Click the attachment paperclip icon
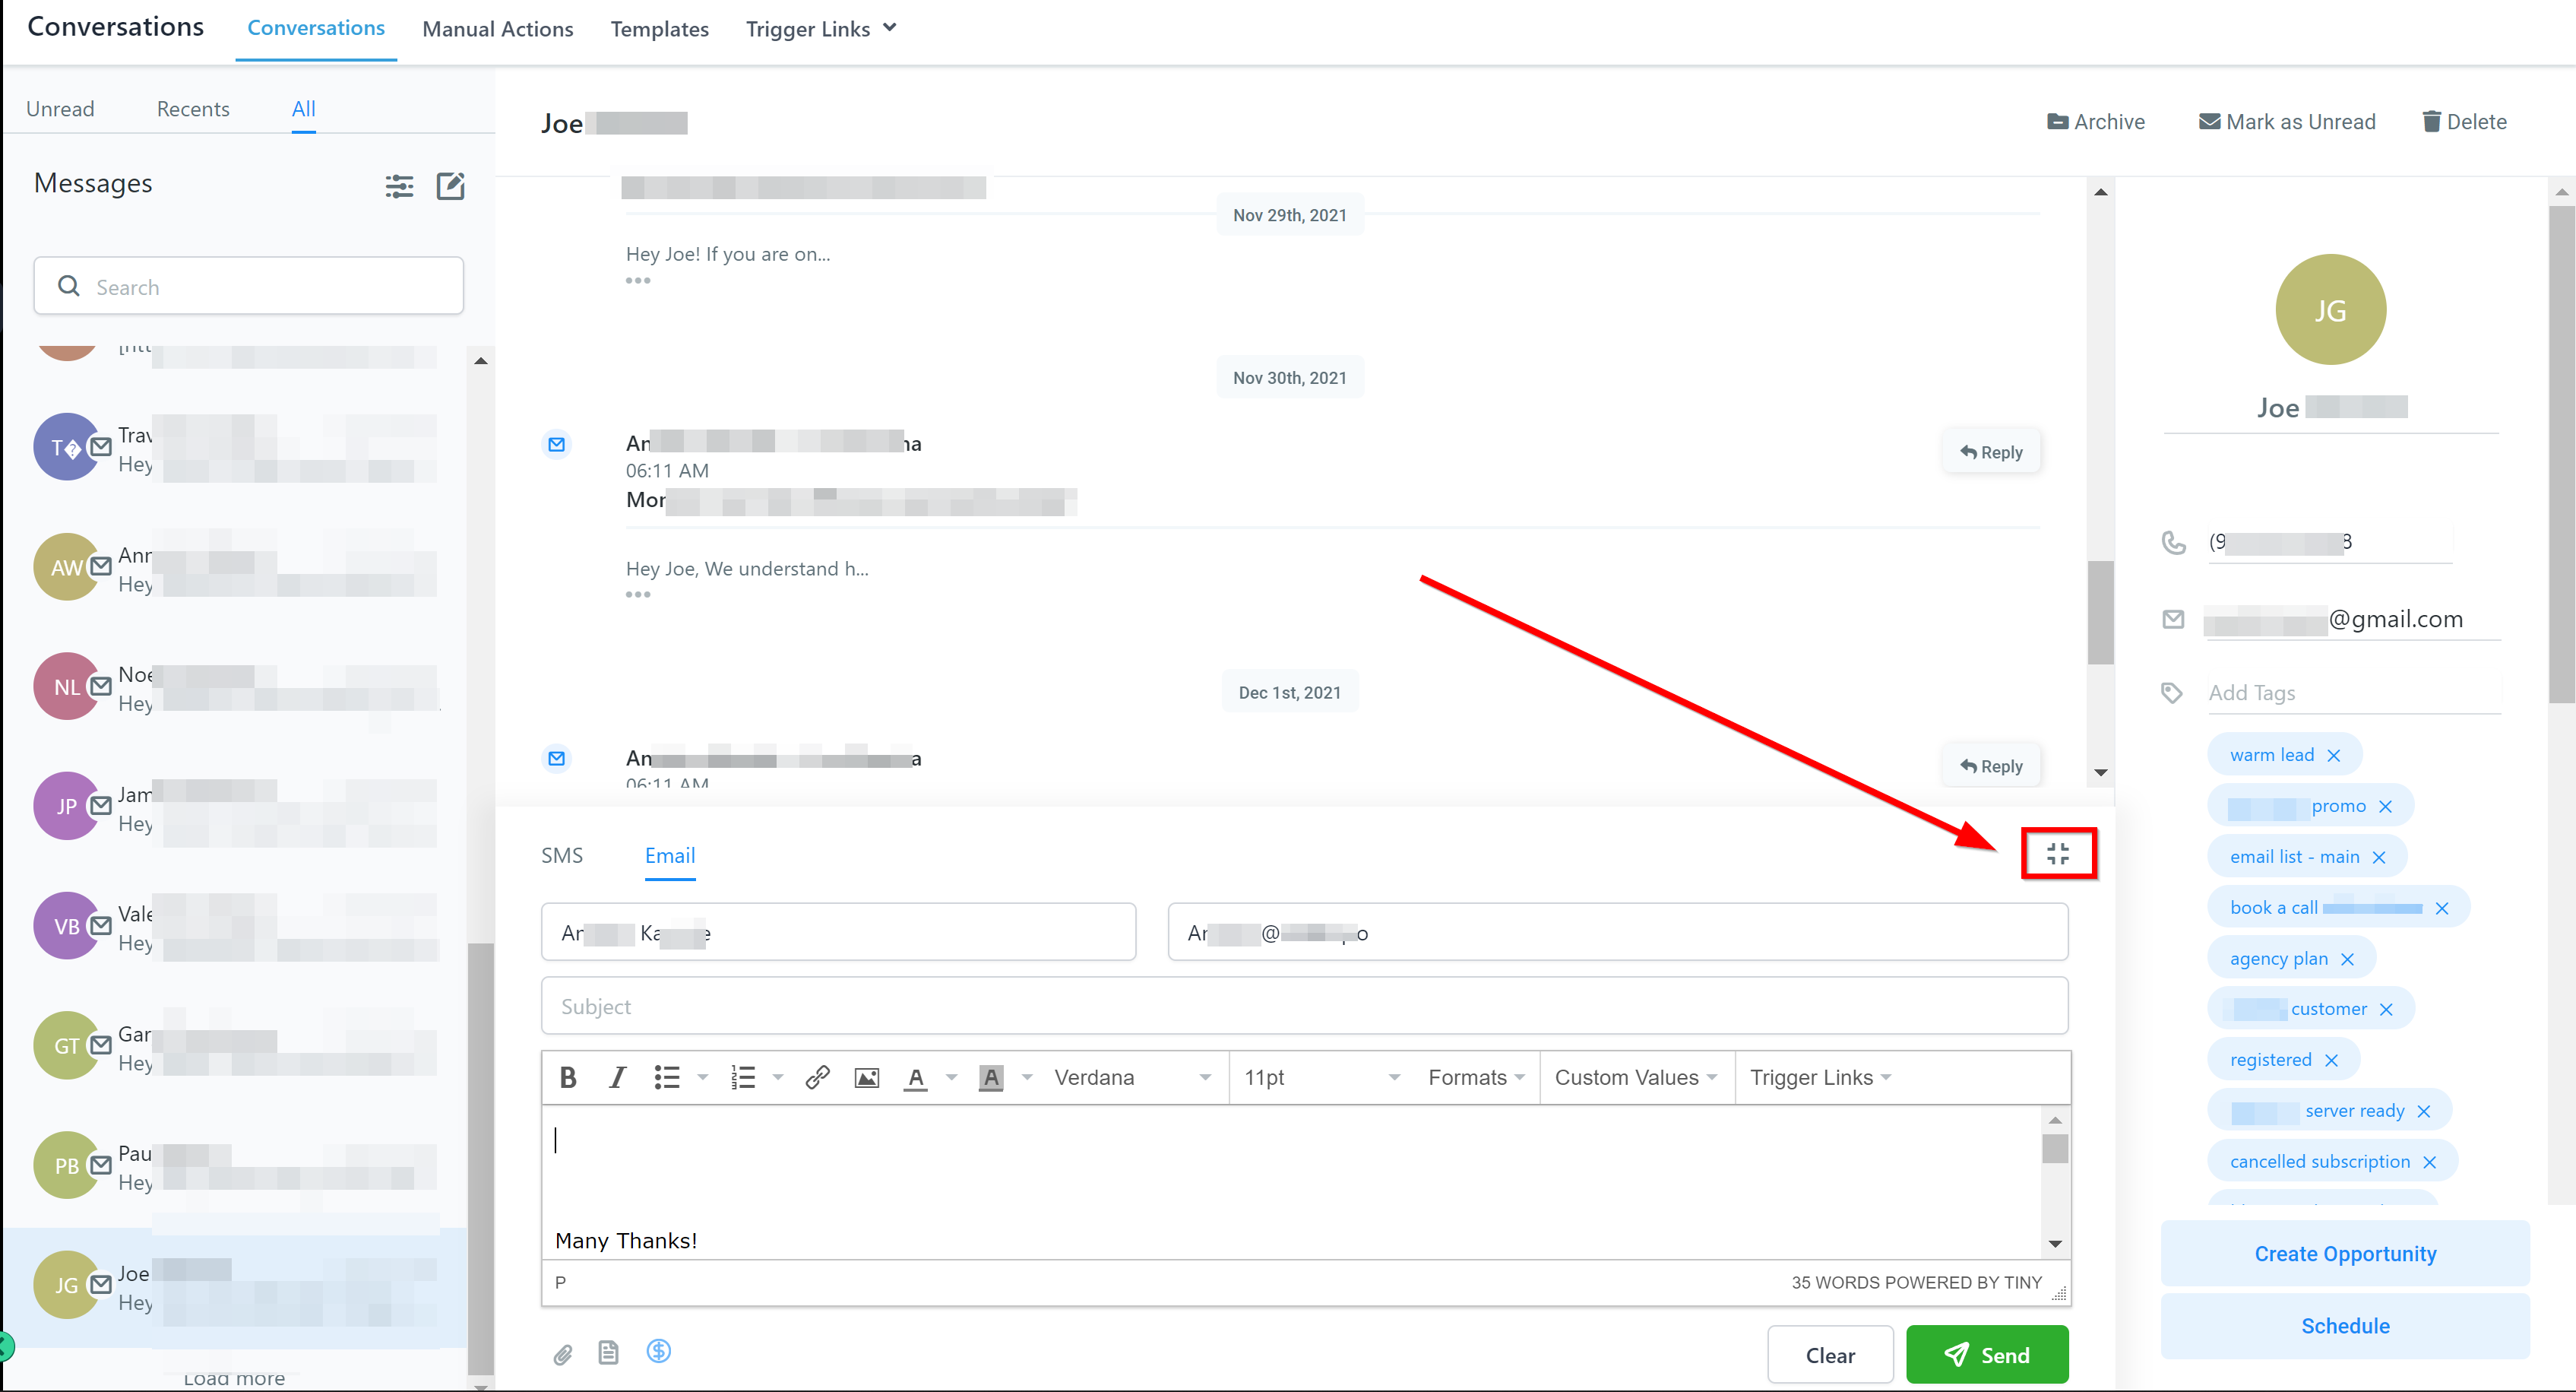This screenshot has width=2576, height=1392. (563, 1354)
